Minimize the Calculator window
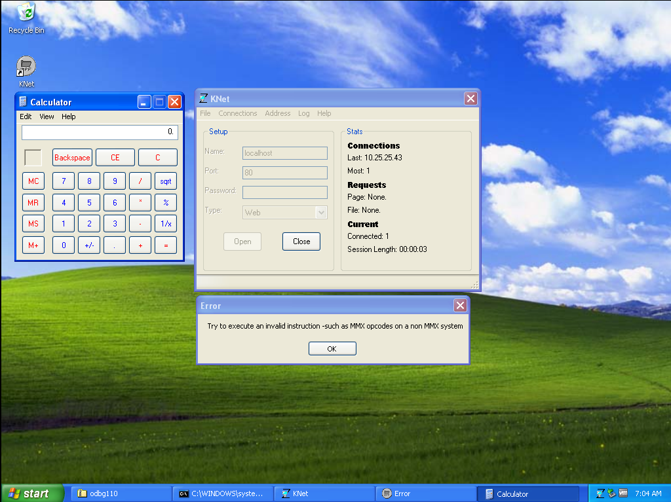The width and height of the screenshot is (671, 502). (144, 101)
